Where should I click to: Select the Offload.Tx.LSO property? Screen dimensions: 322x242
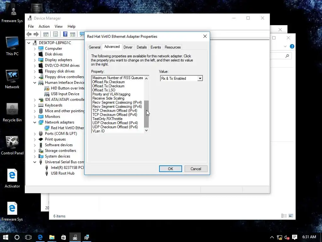[x=104, y=90]
